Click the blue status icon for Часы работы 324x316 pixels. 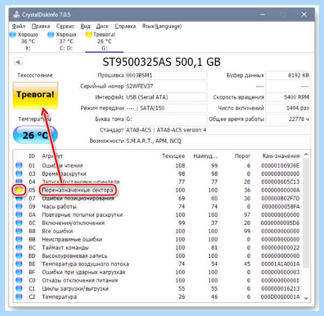tap(19, 206)
